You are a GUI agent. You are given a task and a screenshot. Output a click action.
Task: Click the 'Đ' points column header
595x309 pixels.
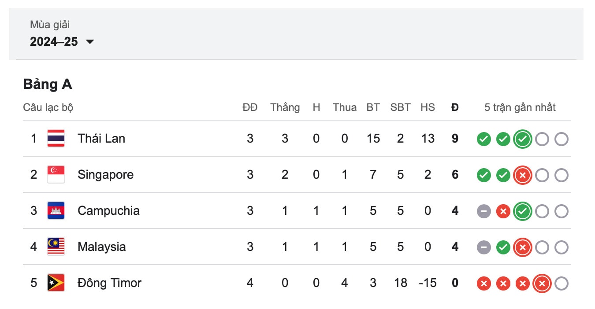(x=455, y=107)
